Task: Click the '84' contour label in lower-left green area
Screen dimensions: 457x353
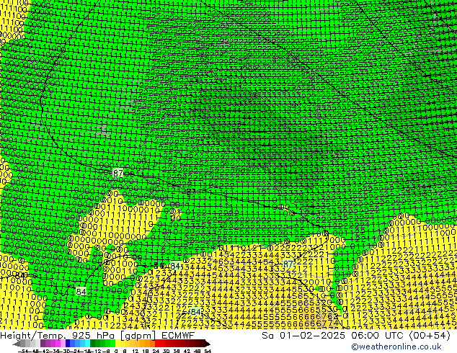Action: pos(81,291)
